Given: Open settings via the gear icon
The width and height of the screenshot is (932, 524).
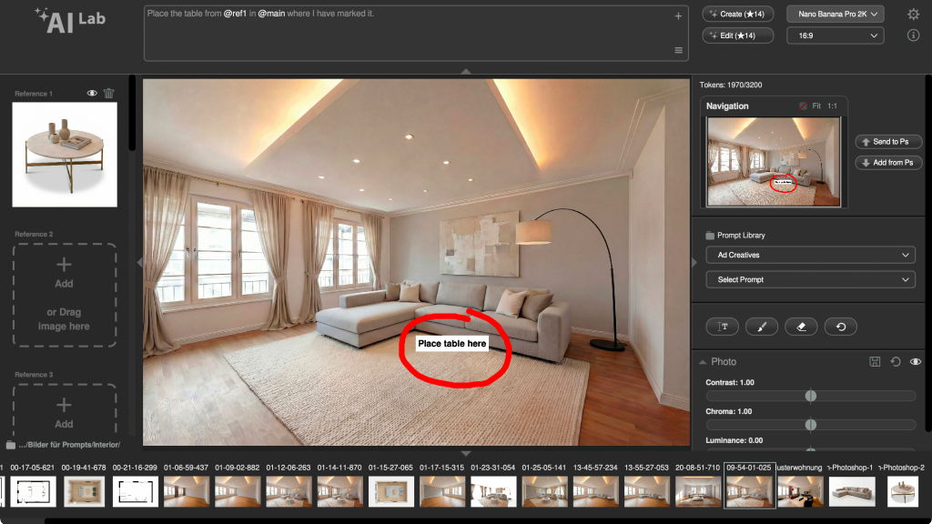Looking at the screenshot, I should point(913,15).
